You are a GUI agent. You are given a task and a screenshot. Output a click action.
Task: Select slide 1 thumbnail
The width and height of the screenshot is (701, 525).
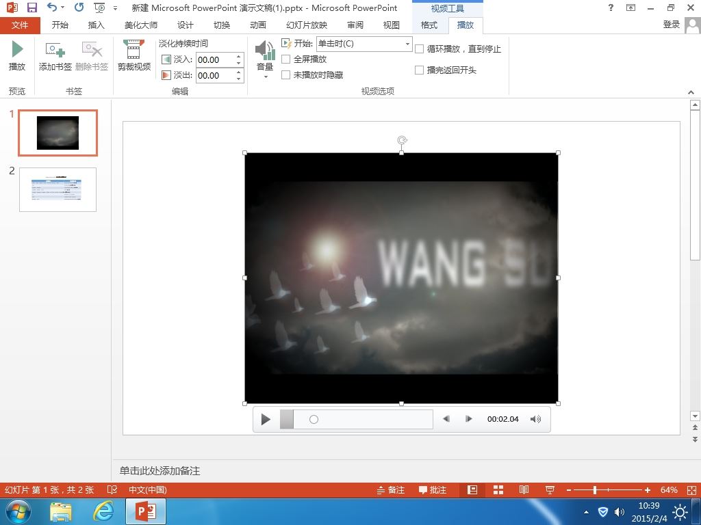click(x=58, y=133)
